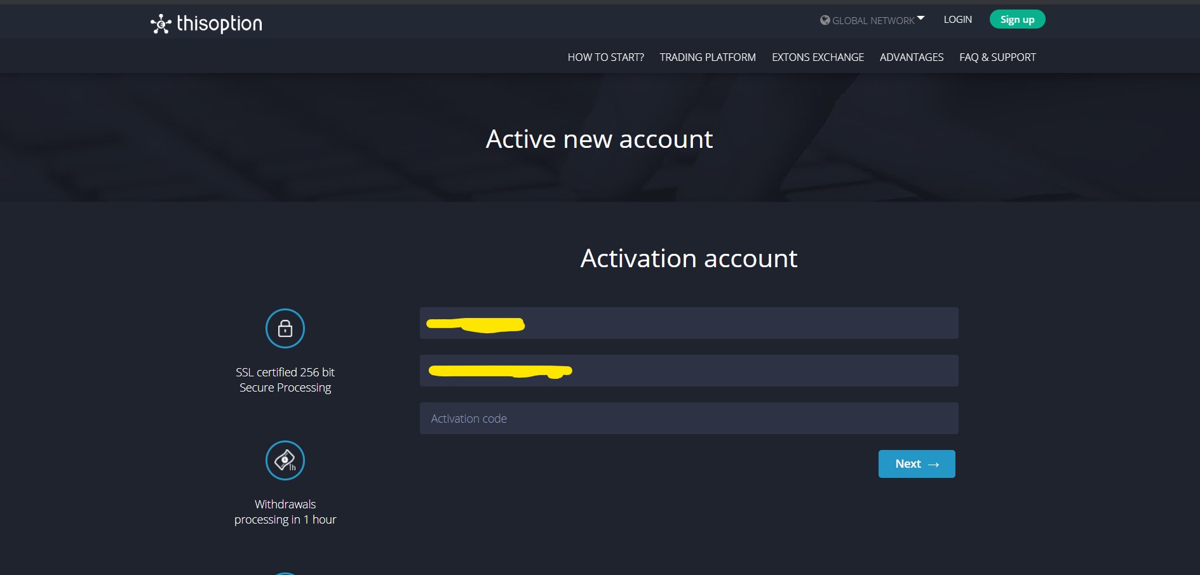Image resolution: width=1200 pixels, height=575 pixels.
Task: Click 'Withdrawals processing in 1 hour' text
Action: pyautogui.click(x=285, y=512)
